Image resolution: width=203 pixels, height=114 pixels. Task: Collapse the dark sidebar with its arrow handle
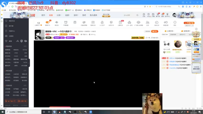(x=29, y=63)
